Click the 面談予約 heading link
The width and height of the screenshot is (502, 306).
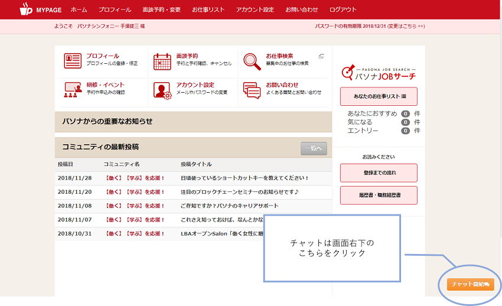pos(187,56)
